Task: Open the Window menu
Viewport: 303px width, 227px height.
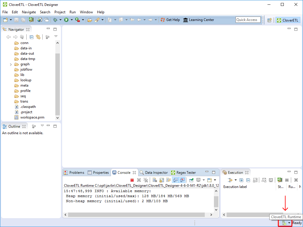Action: point(86,12)
